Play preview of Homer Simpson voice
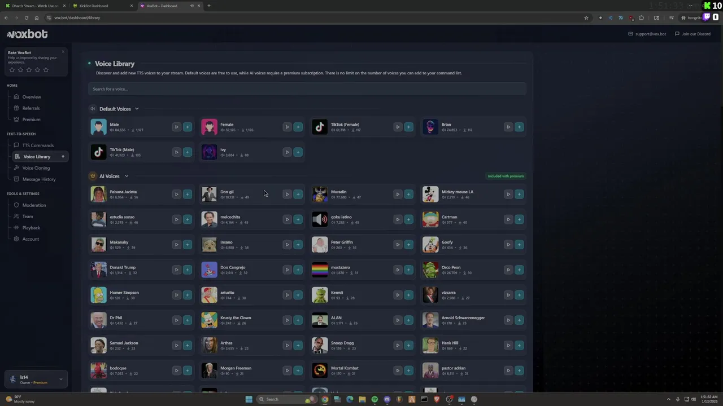723x406 pixels. 176,295
